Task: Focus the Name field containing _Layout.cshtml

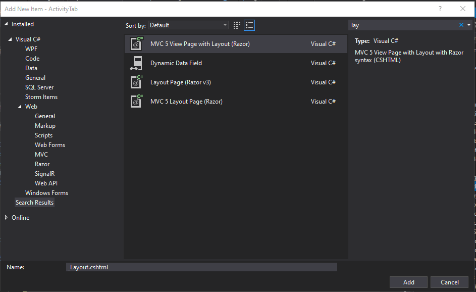Action: point(201,267)
